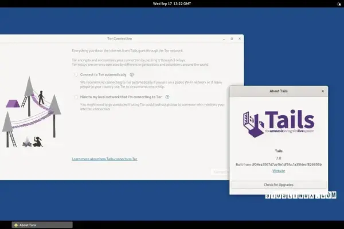Image resolution: width=344 pixels, height=229 pixels.
Task: Click the About Tails dialog title
Action: pyautogui.click(x=279, y=91)
